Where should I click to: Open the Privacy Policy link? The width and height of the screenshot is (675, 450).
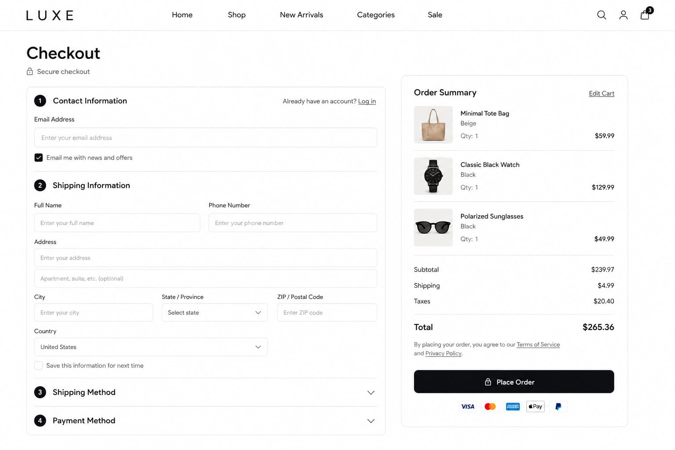[443, 353]
